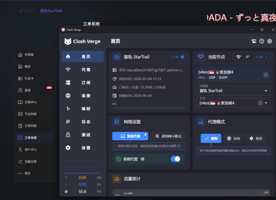Click the download speed 0.00 value in sidebar
Image resolution: width=276 pixels, height=200 pixels.
(82, 185)
